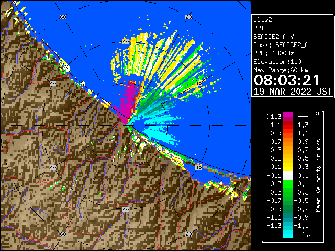This screenshot has height=251, width=335.
Task: Click the "Max Range:60 km" text
Action: 281,70
